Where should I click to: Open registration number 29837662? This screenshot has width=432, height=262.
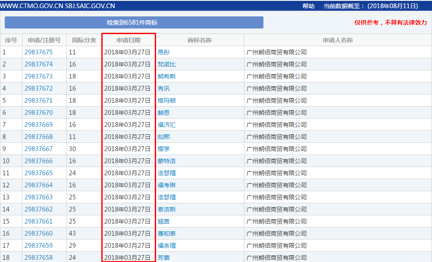click(x=38, y=209)
